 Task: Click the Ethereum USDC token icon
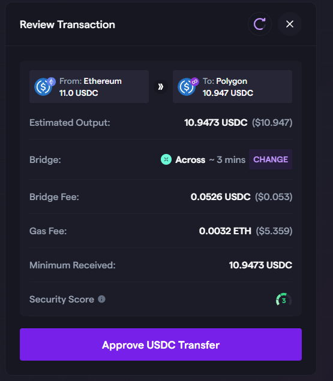(x=44, y=86)
